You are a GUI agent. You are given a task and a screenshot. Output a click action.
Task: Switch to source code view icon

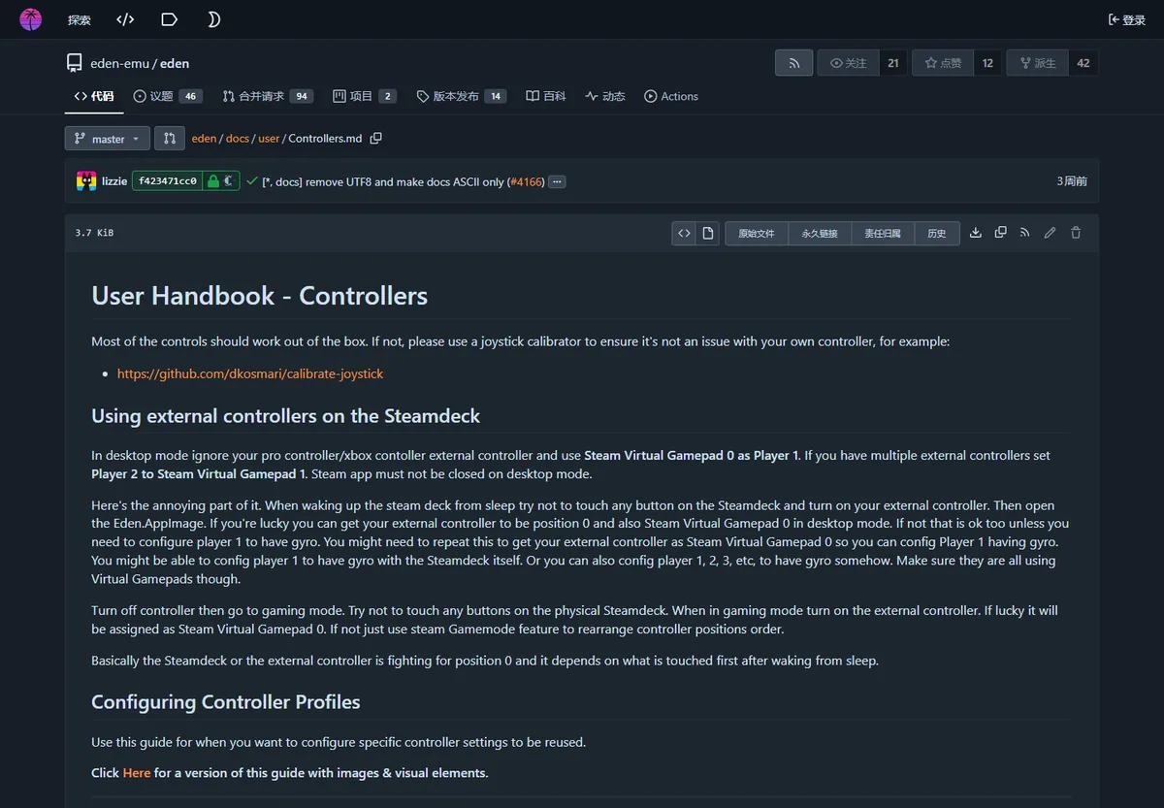[684, 233]
